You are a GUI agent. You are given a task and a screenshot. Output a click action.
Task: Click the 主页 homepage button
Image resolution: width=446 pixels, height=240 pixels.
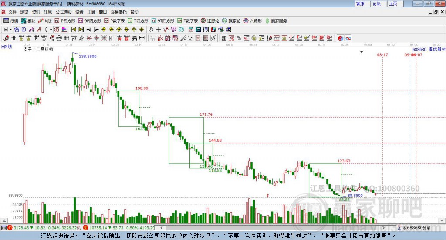click(x=395, y=3)
